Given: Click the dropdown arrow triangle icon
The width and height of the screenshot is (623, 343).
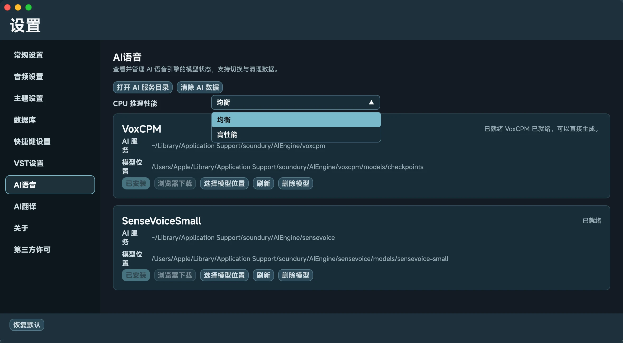Looking at the screenshot, I should 371,102.
